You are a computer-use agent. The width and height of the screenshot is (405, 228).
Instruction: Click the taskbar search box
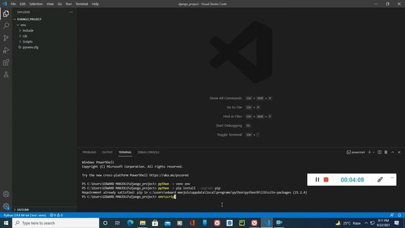tap(56, 223)
